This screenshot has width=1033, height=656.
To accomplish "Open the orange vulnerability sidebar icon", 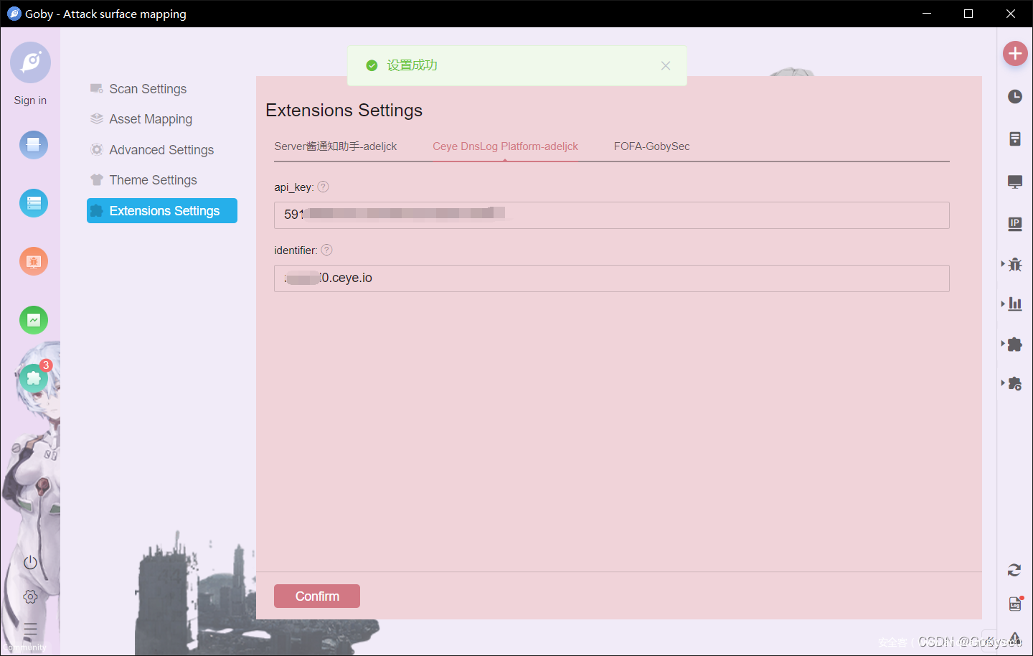I will (x=34, y=261).
